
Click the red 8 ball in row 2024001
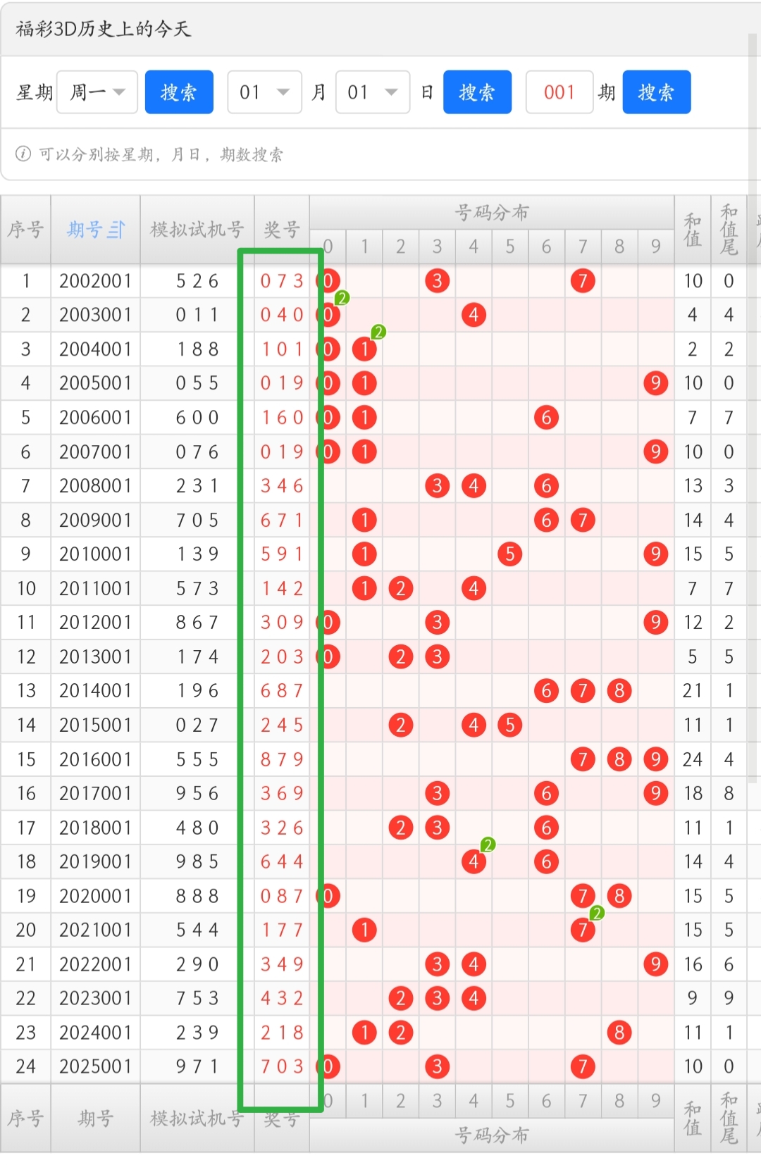(x=619, y=1033)
